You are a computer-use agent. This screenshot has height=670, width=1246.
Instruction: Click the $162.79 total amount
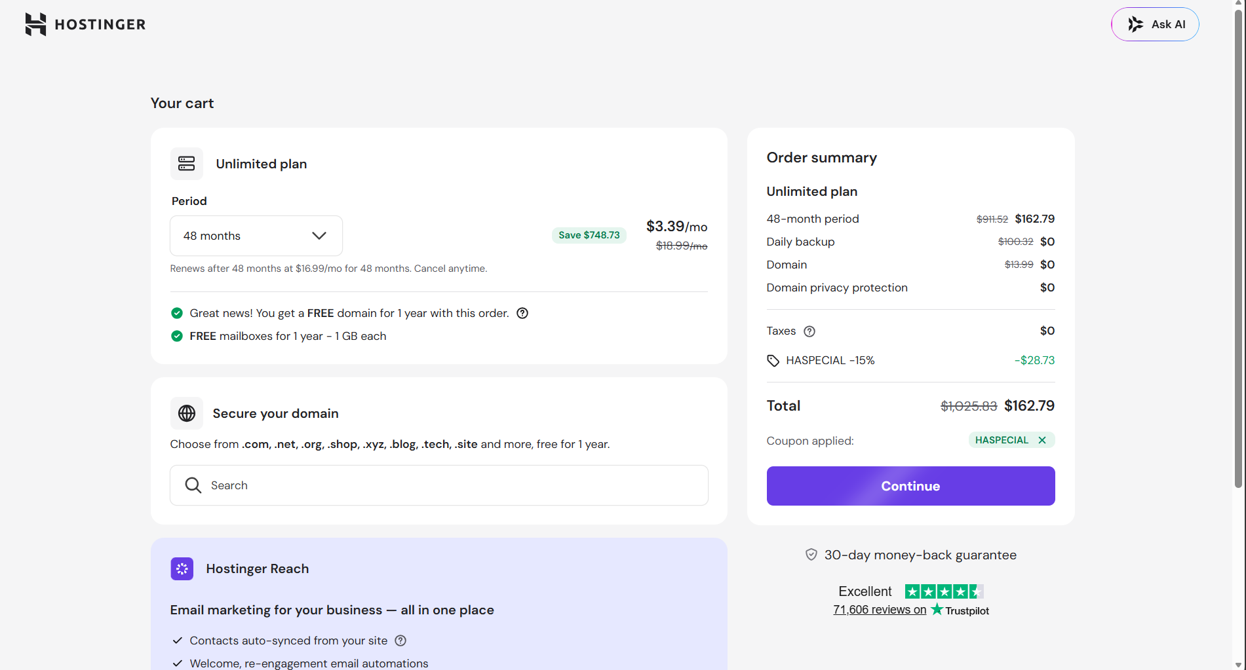coord(1030,405)
